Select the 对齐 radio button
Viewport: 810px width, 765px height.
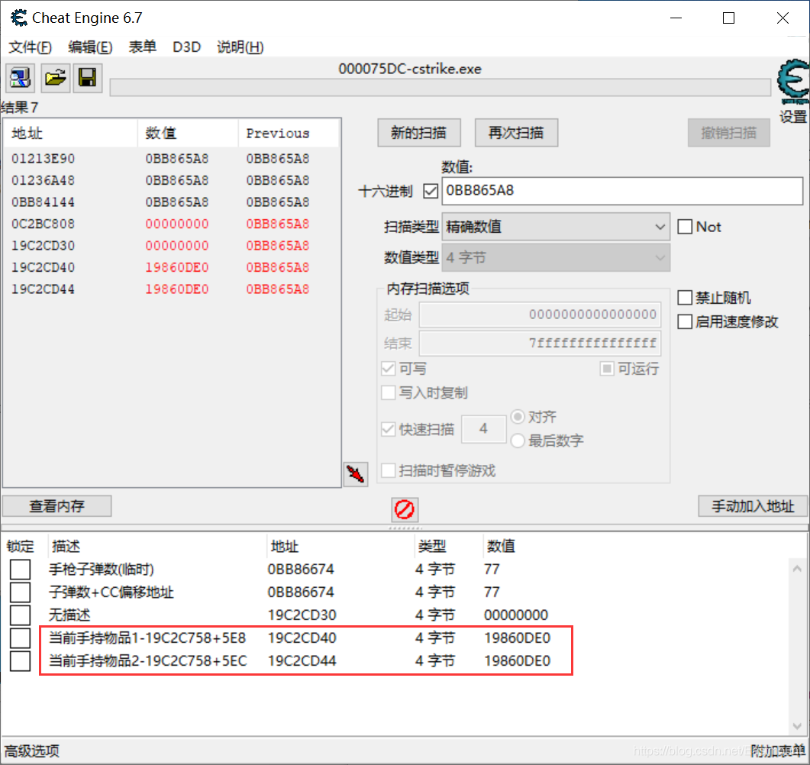pyautogui.click(x=518, y=416)
